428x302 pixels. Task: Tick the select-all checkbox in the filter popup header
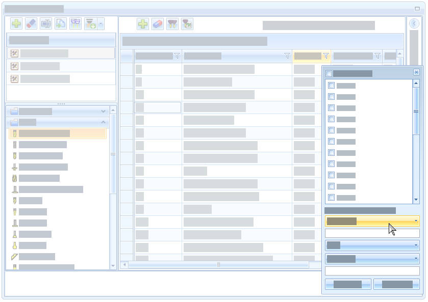(x=329, y=73)
